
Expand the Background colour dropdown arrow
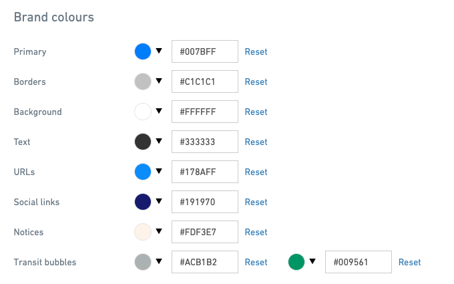[x=159, y=111]
